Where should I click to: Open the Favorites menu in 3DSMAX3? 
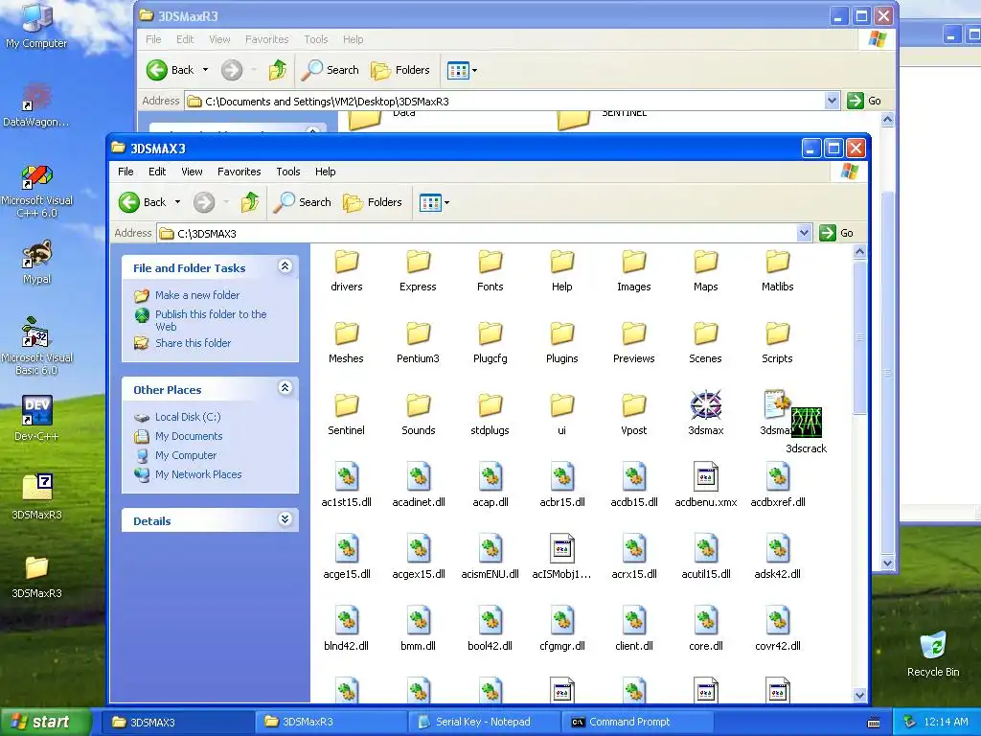[239, 172]
